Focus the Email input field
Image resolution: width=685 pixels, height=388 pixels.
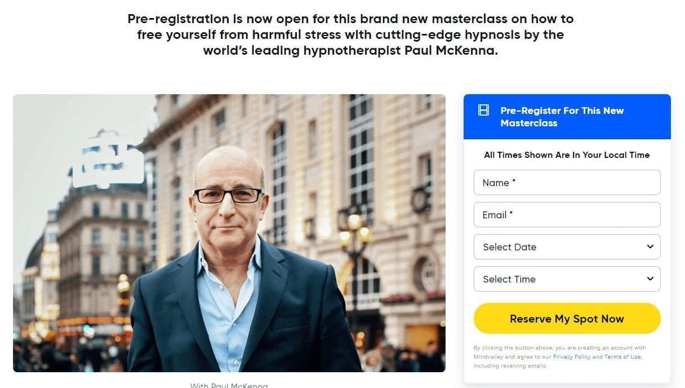567,215
